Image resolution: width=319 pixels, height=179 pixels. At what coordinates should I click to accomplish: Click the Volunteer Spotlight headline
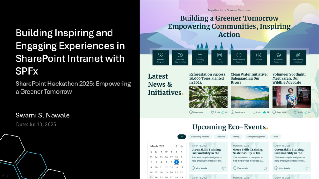tap(289, 78)
